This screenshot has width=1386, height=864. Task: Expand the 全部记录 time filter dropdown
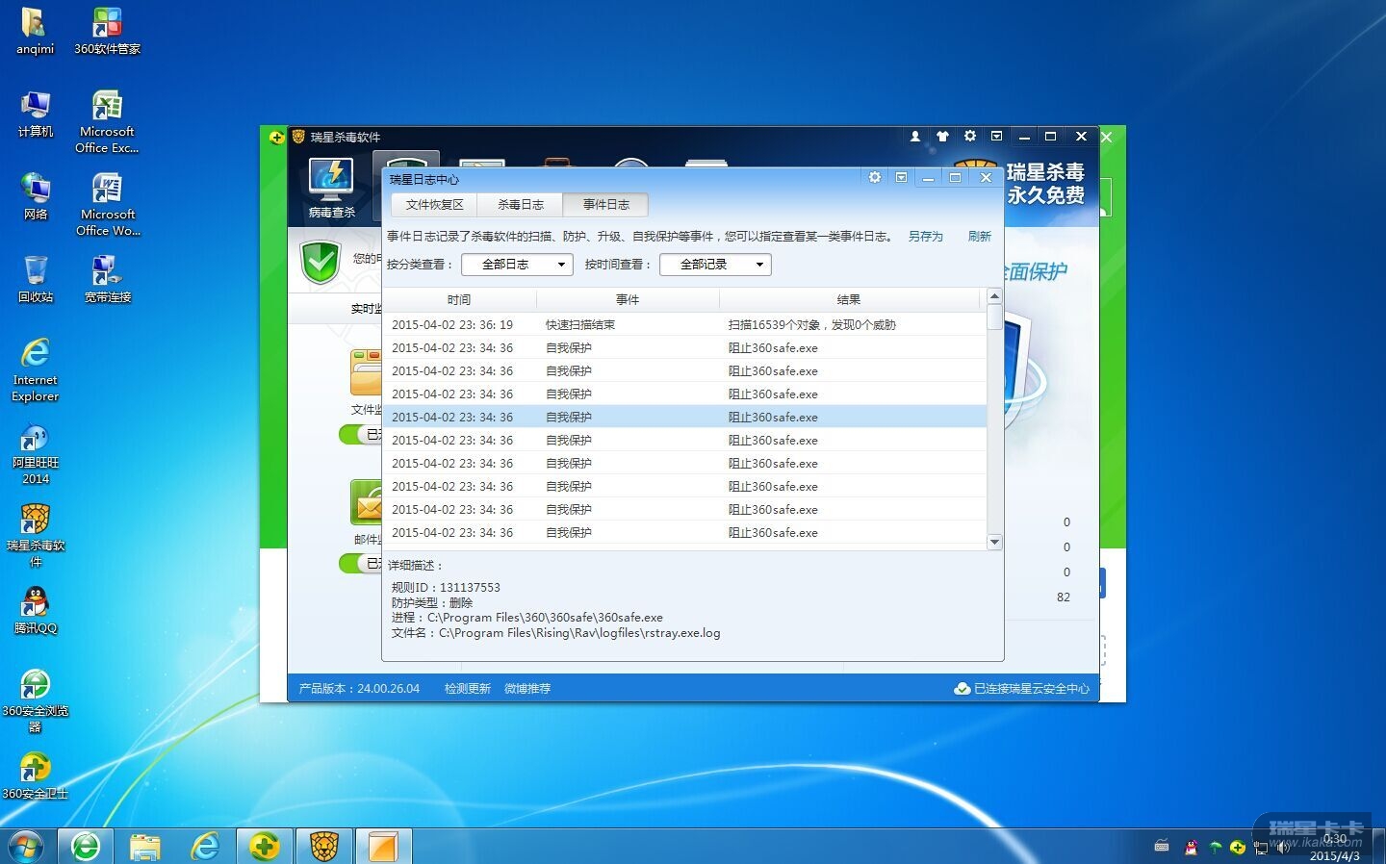[x=715, y=265]
